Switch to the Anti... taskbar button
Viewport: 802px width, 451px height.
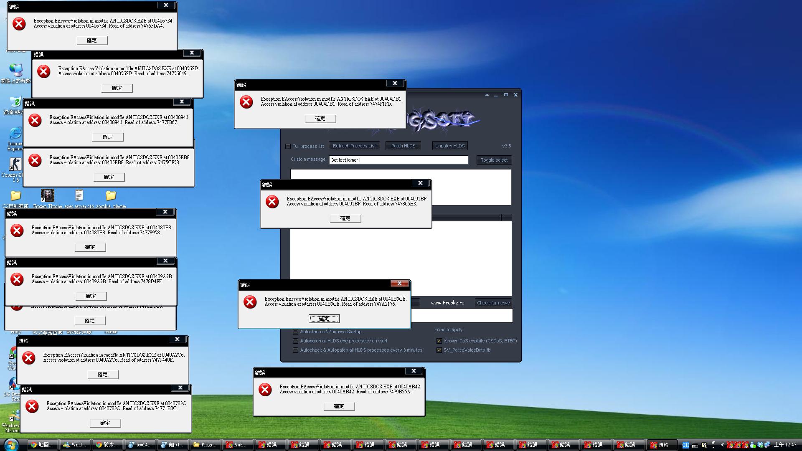(238, 445)
